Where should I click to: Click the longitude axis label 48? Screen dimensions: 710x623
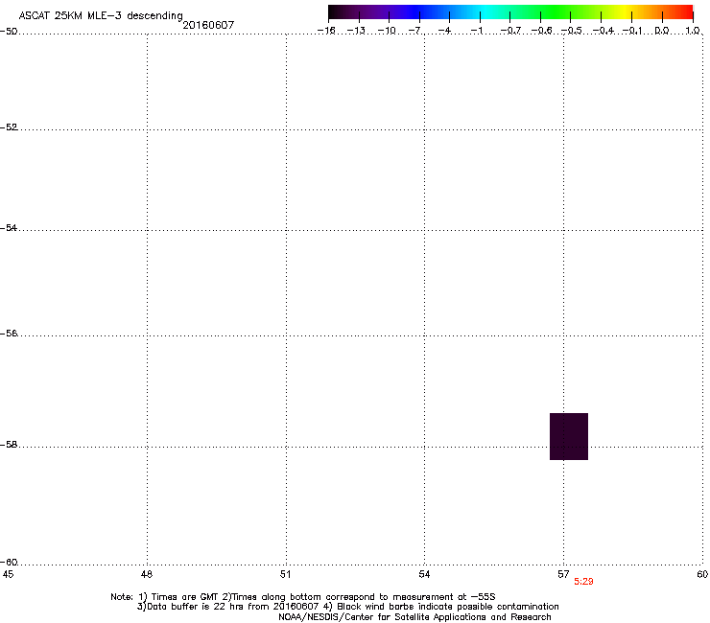147,574
